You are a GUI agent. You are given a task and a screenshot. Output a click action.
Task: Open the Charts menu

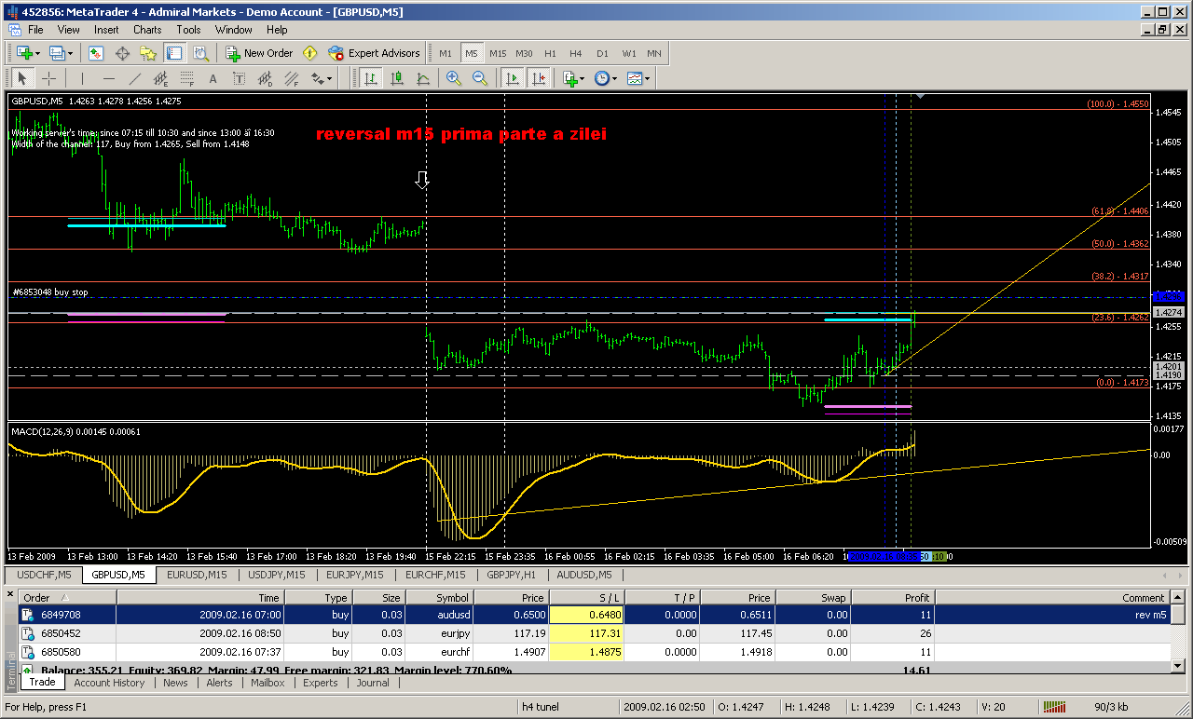pyautogui.click(x=146, y=30)
